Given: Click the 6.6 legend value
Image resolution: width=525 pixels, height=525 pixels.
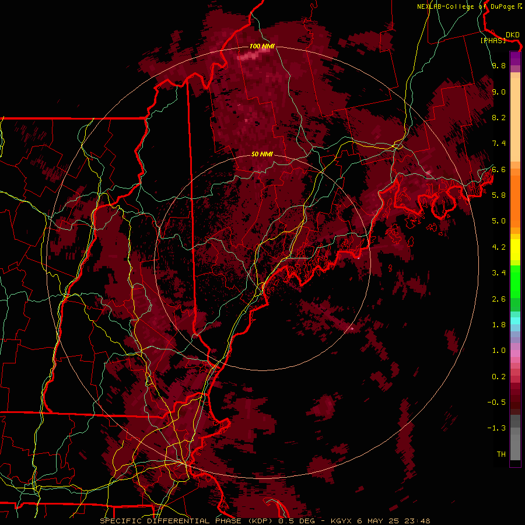Looking at the screenshot, I should (x=499, y=169).
